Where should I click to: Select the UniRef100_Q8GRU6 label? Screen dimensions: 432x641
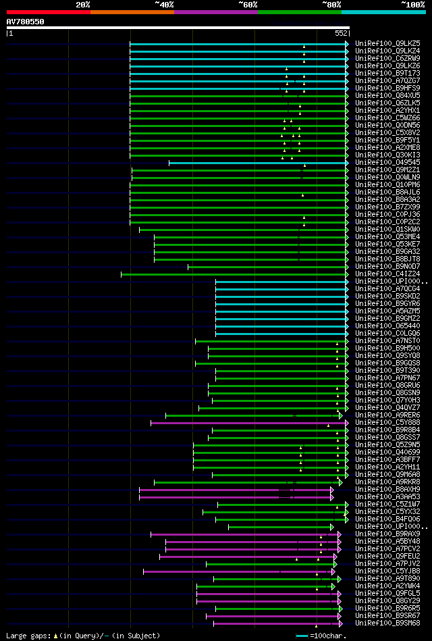[388, 386]
